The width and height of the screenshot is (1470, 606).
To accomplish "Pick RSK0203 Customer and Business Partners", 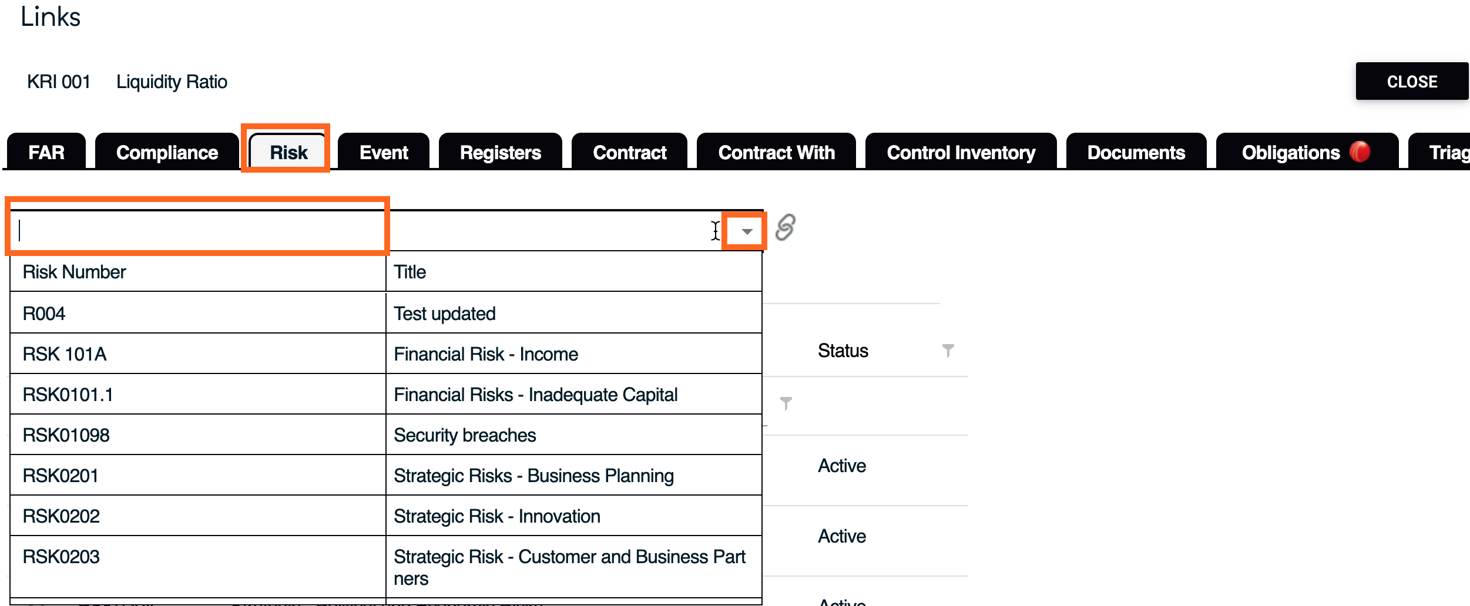I will pos(386,567).
